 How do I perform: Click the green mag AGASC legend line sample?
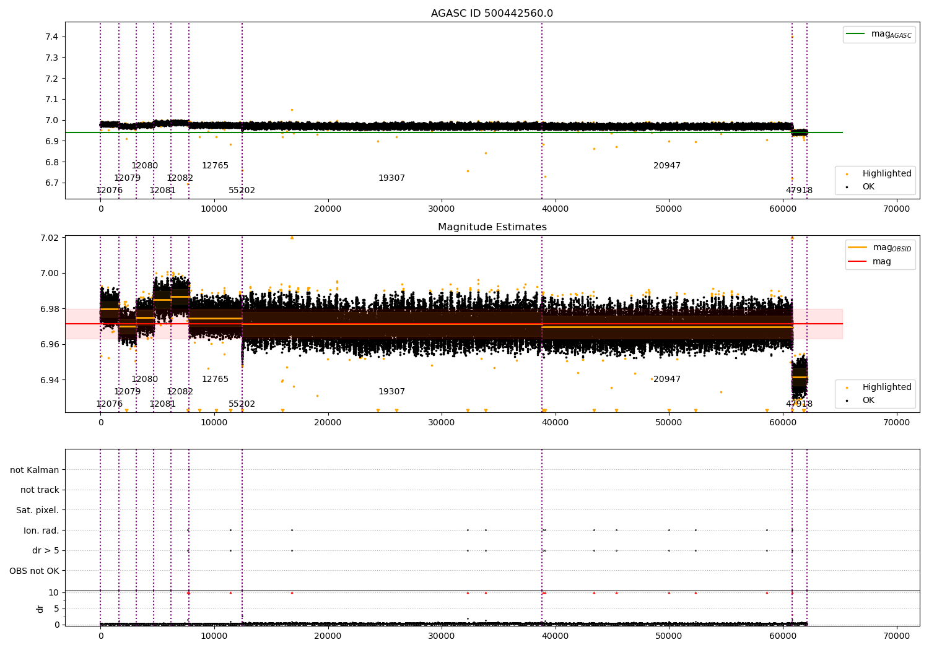coord(856,34)
